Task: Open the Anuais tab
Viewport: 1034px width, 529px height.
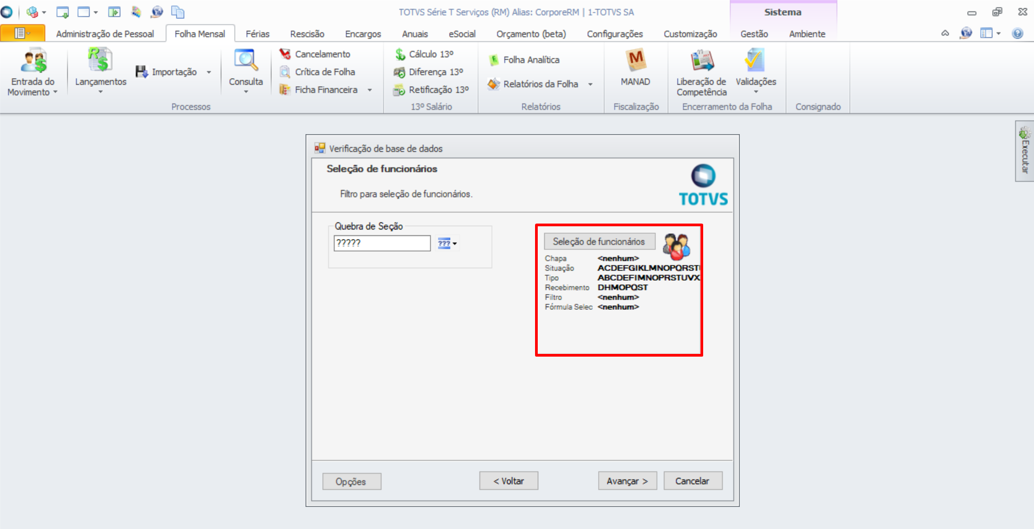Action: pyautogui.click(x=415, y=34)
